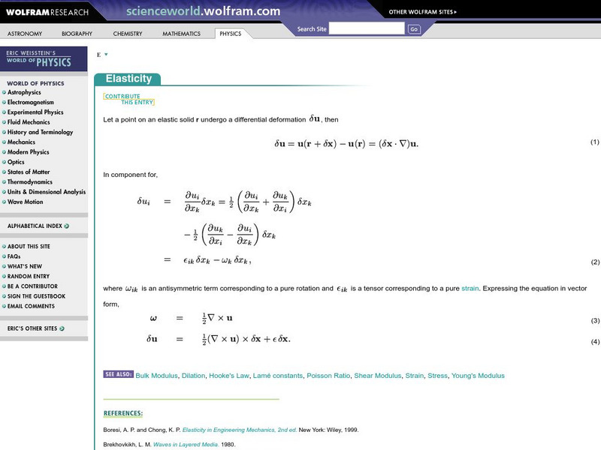601x450 pixels.
Task: Open About This Site page
Action: 29,247
